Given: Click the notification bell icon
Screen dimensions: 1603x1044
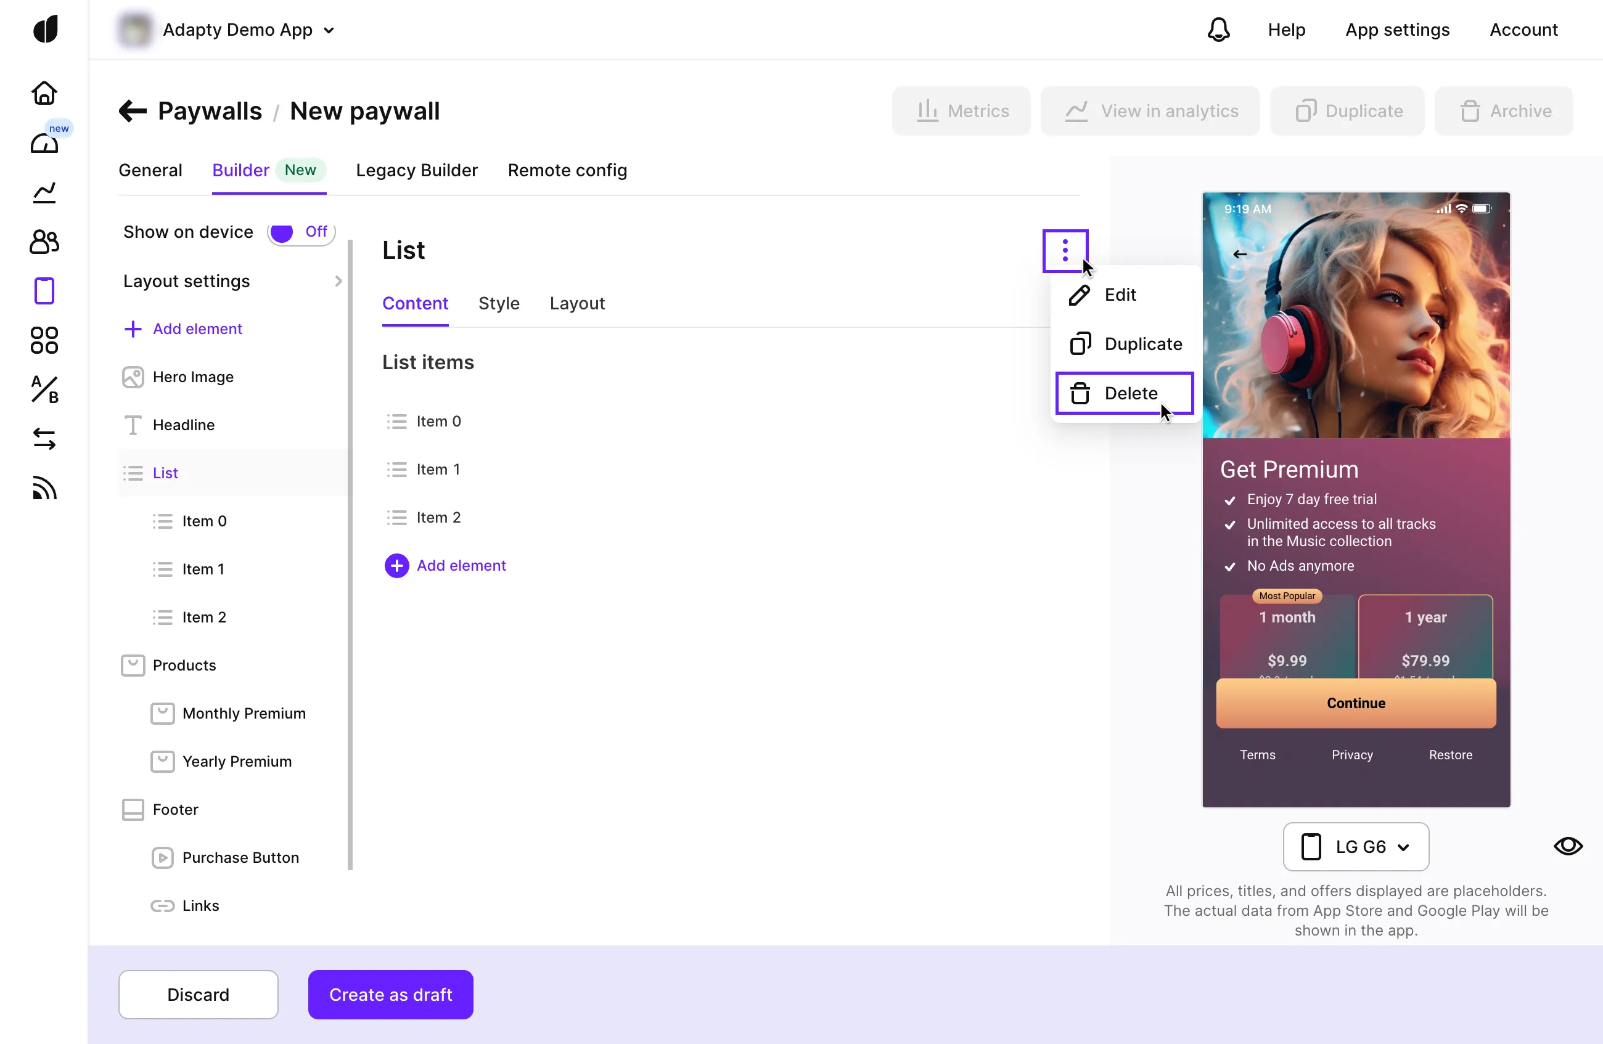Looking at the screenshot, I should click(x=1218, y=30).
